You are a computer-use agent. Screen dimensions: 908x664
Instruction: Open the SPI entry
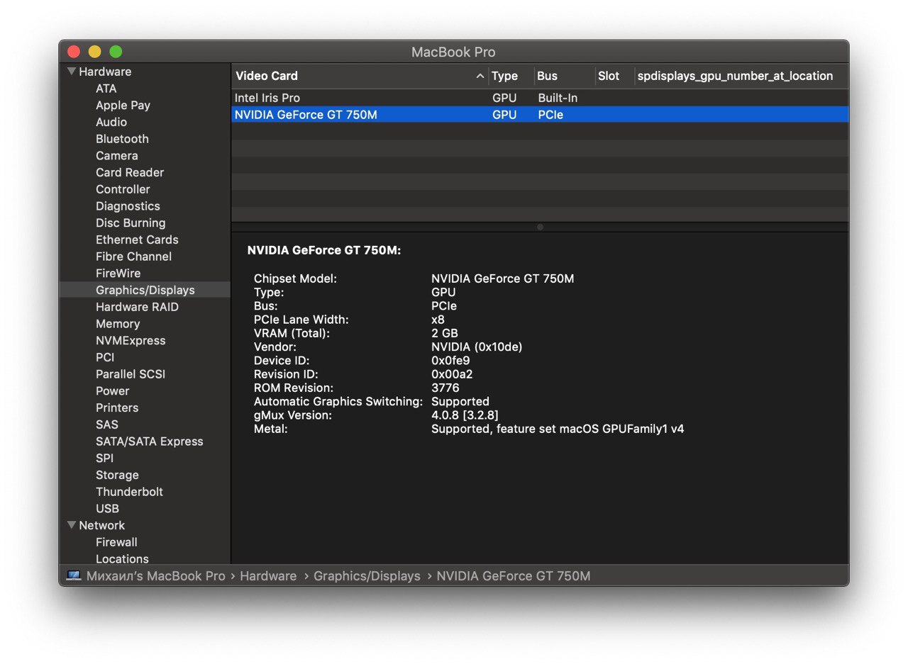coord(104,458)
